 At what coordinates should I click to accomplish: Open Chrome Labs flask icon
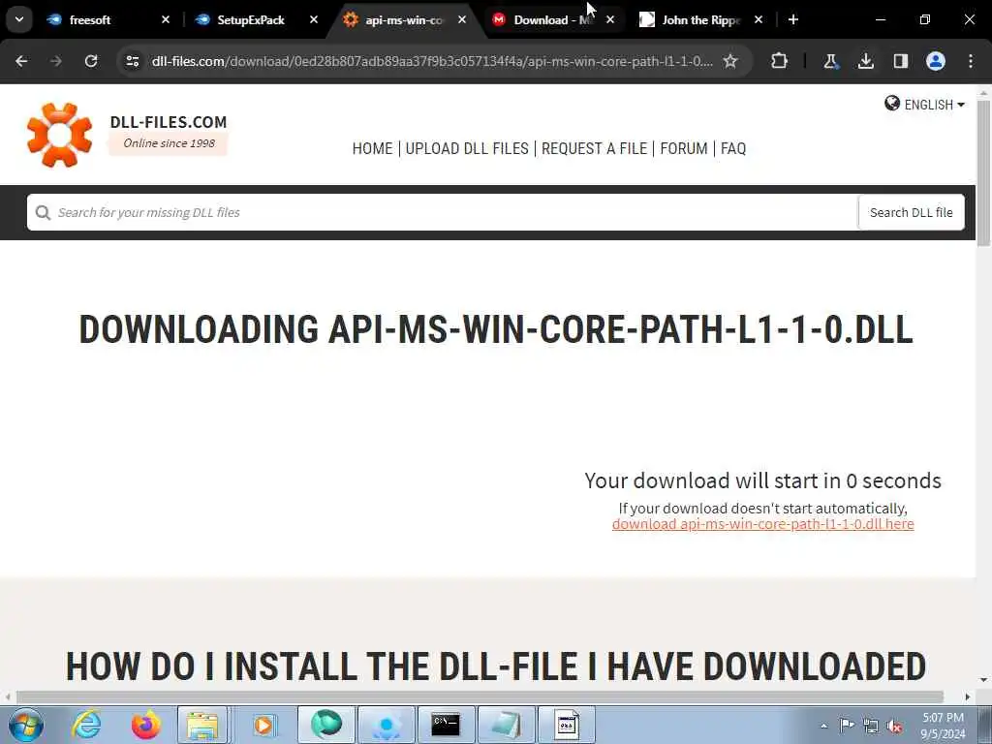830,61
